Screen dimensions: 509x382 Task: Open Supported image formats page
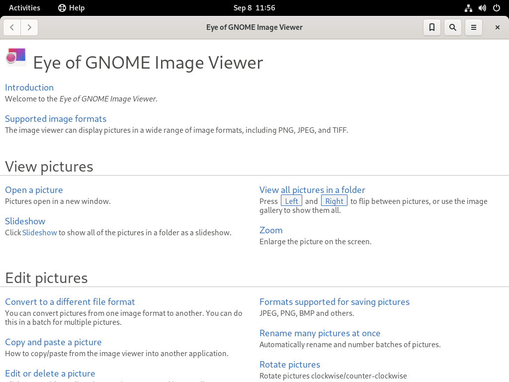(x=56, y=119)
